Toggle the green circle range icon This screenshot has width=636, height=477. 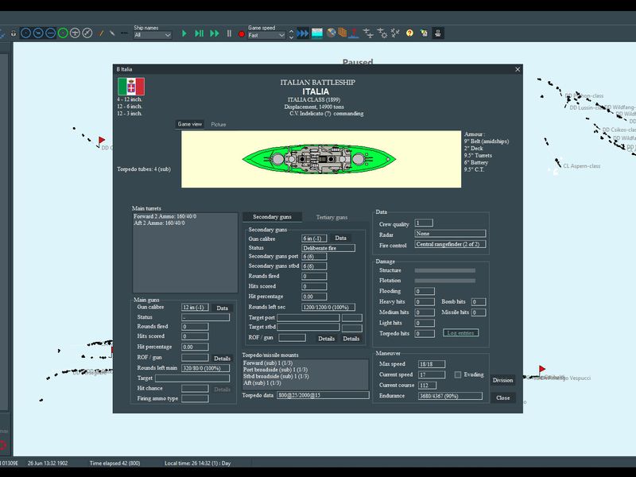(x=63, y=33)
